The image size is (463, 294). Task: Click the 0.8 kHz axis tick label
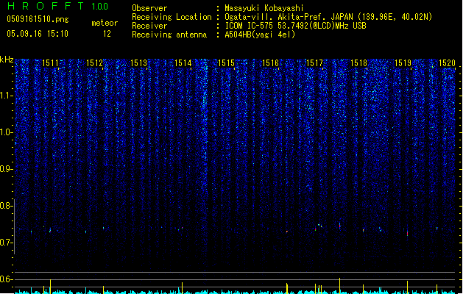6,206
